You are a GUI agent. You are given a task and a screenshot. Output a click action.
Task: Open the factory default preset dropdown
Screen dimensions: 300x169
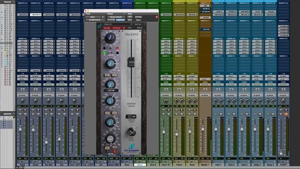pyautogui.click(x=116, y=17)
